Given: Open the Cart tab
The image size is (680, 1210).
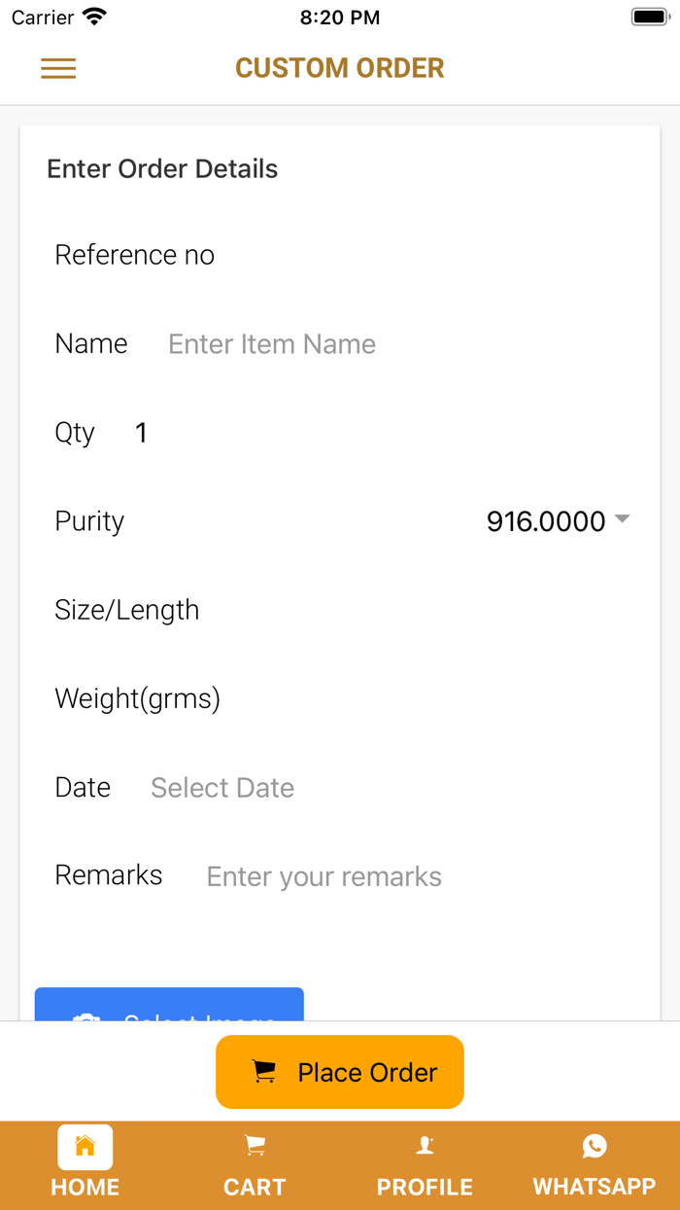Looking at the screenshot, I should (x=255, y=1163).
